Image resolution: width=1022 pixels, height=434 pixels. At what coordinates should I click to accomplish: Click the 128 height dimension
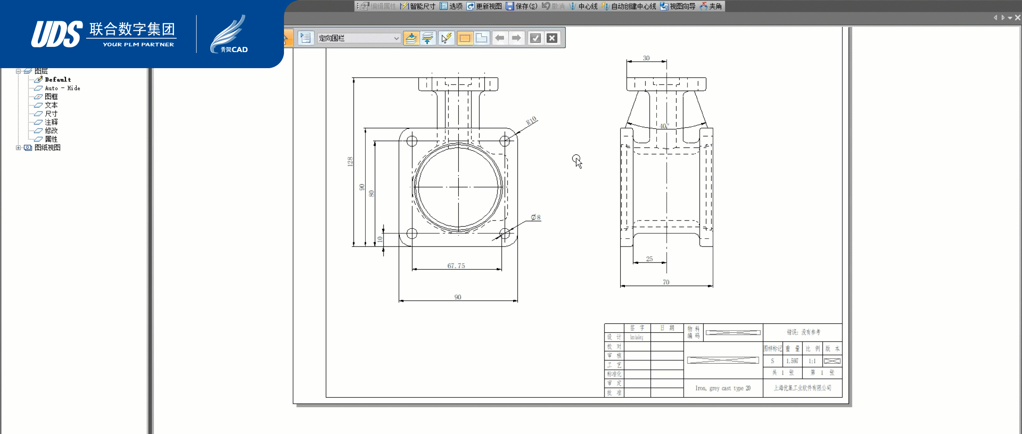click(x=350, y=161)
